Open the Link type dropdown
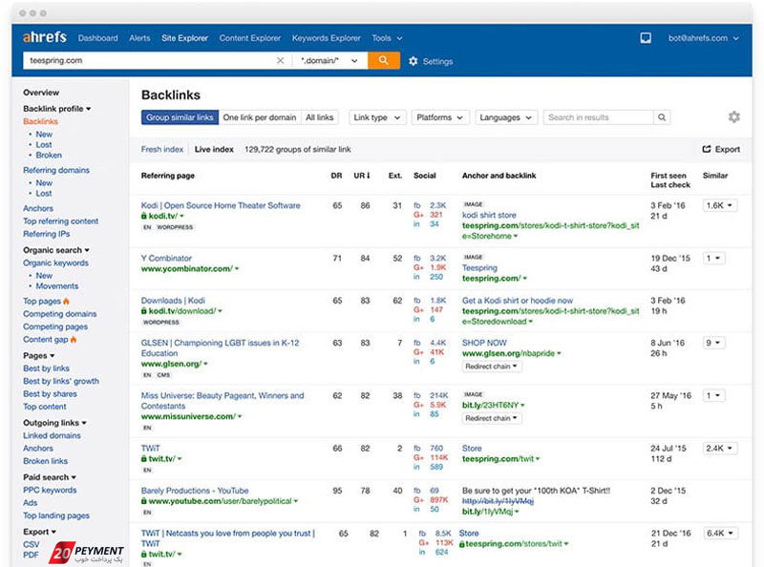 click(x=377, y=117)
